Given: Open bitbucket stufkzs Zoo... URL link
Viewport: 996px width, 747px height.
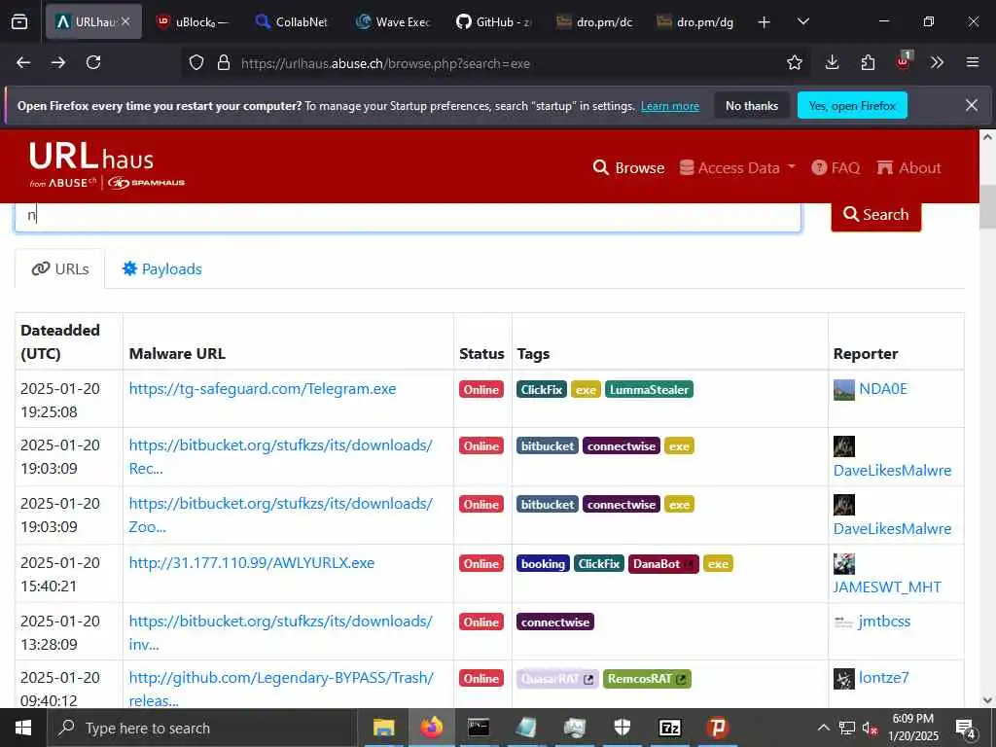Looking at the screenshot, I should (281, 516).
